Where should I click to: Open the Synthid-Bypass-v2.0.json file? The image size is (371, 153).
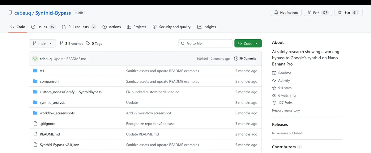click(59, 145)
